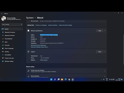This screenshot has width=124, height=93.
Task: Click the vertical scrollbar of About page
Action: (123, 49)
